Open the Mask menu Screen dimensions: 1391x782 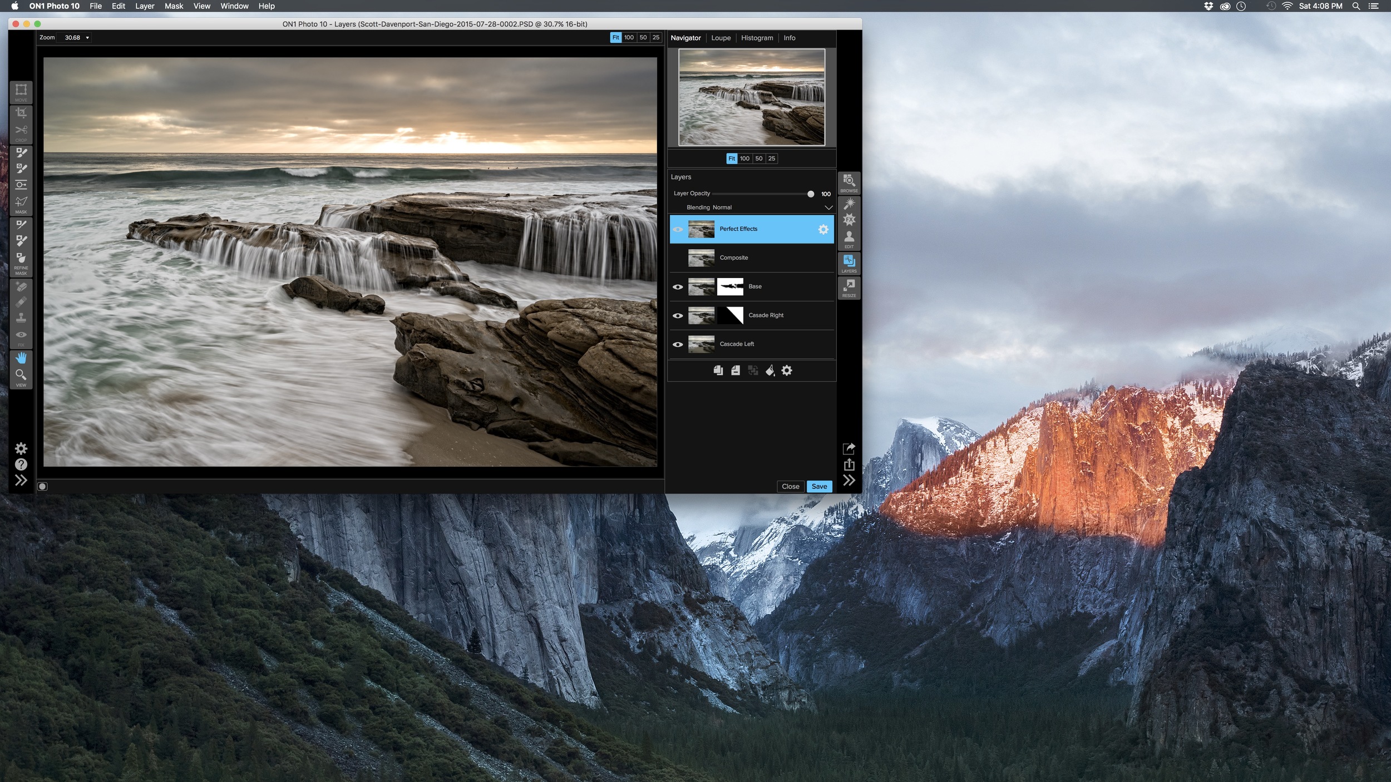pyautogui.click(x=174, y=6)
